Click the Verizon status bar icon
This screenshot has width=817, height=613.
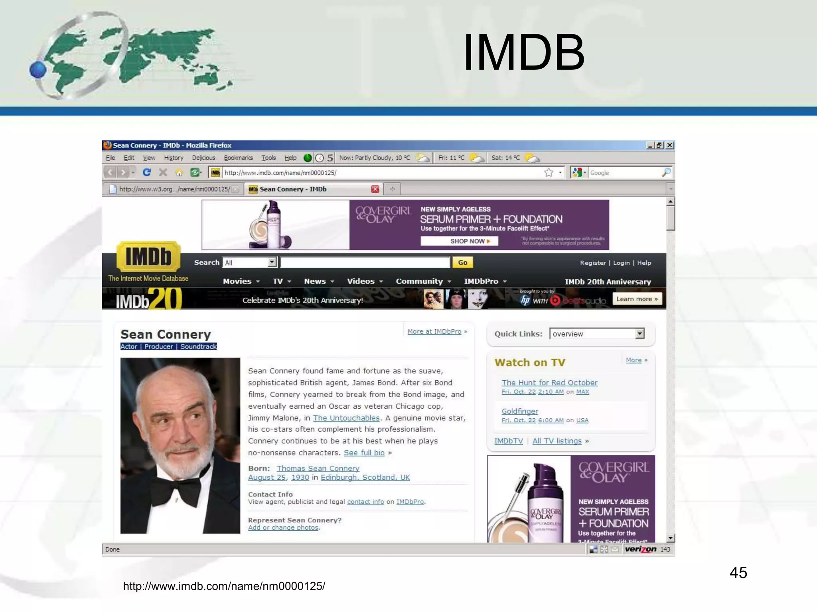(641, 549)
